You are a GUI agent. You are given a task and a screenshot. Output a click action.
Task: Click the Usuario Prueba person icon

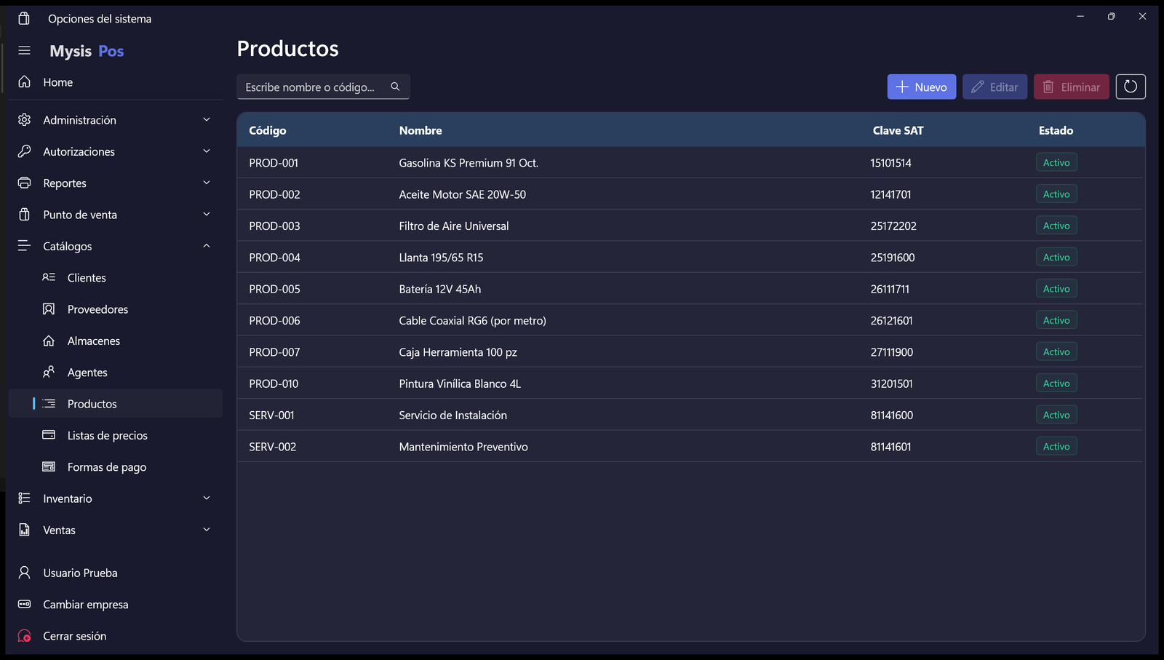pyautogui.click(x=24, y=573)
